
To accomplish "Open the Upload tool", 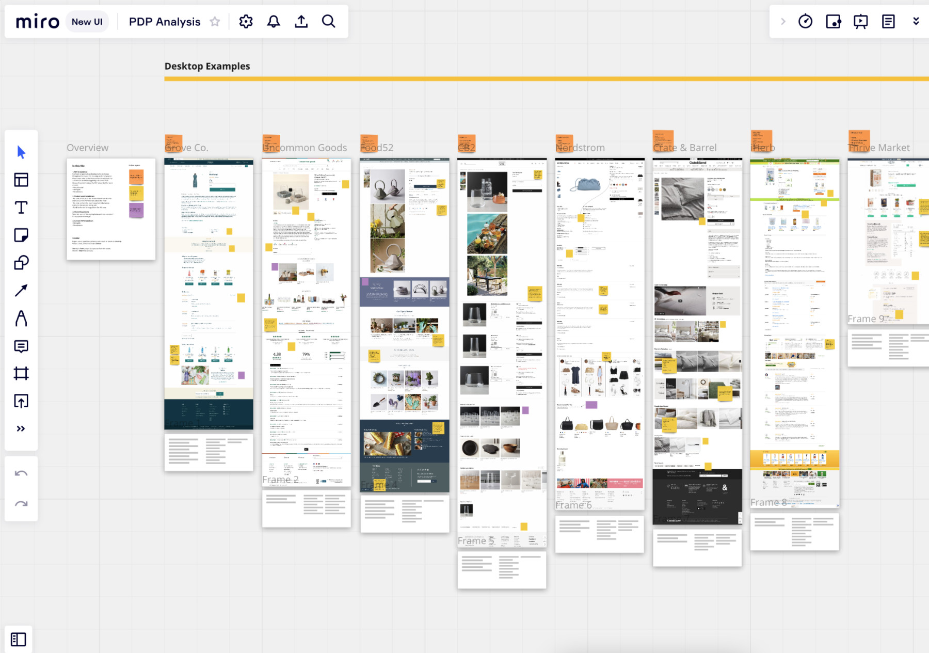I will pos(21,401).
